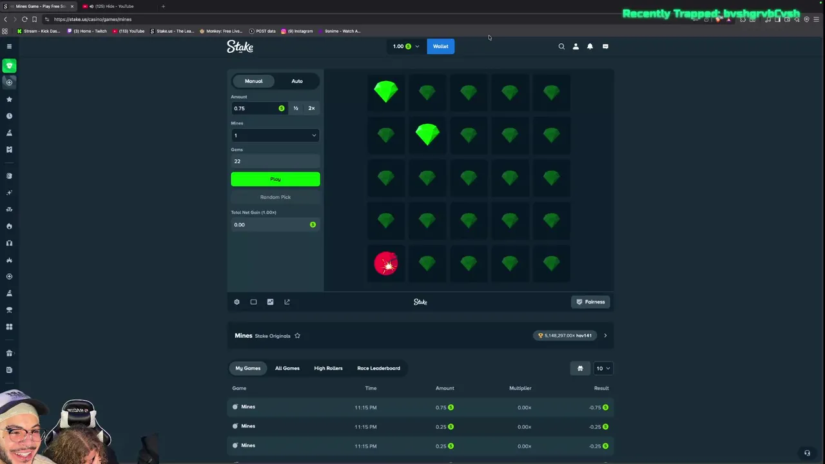
Task: Click the bright gem in top row
Action: [x=386, y=92]
